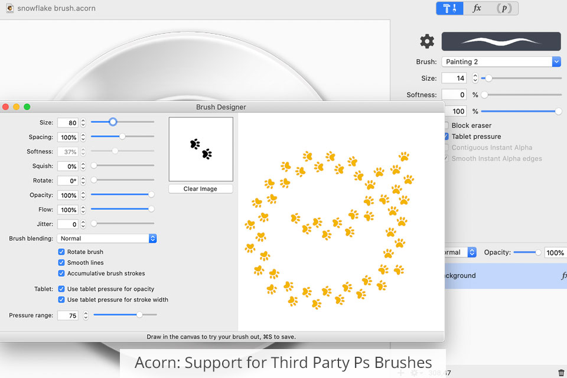Adjust the Flow slider
Screen dimensions: 567x378
pyautogui.click(x=122, y=208)
